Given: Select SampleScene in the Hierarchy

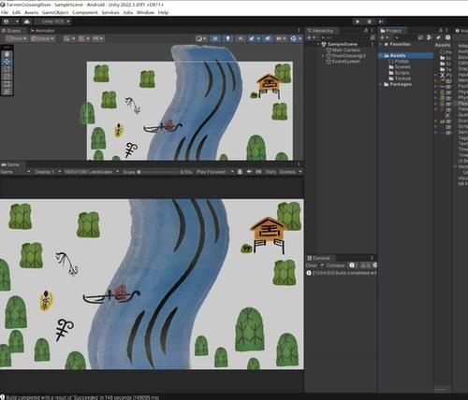Looking at the screenshot, I should pos(343,44).
